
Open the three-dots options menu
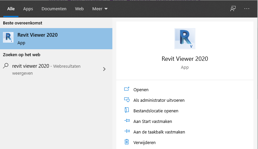point(247,9)
